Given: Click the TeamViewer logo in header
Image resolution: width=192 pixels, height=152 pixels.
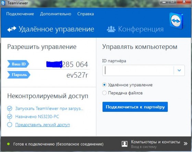Looking at the screenshot, I should 176,21.
